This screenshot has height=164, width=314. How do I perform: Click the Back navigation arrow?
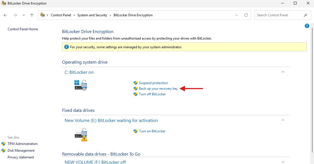[x=5, y=15]
